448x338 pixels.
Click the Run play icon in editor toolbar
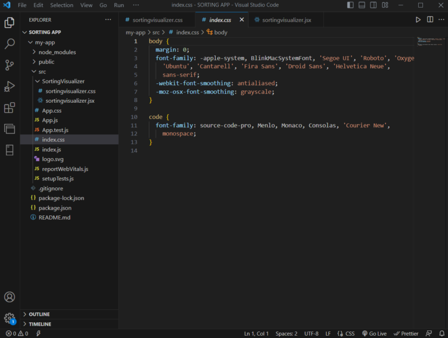[418, 20]
